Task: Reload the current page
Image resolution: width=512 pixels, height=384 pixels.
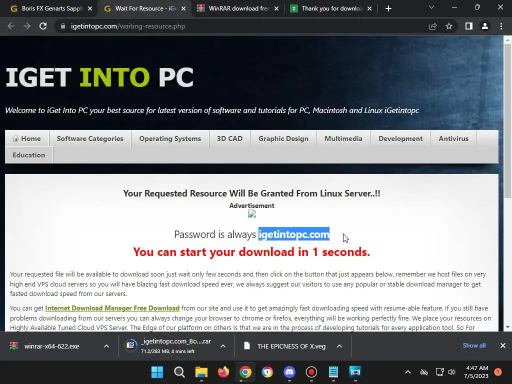Action: [43, 26]
